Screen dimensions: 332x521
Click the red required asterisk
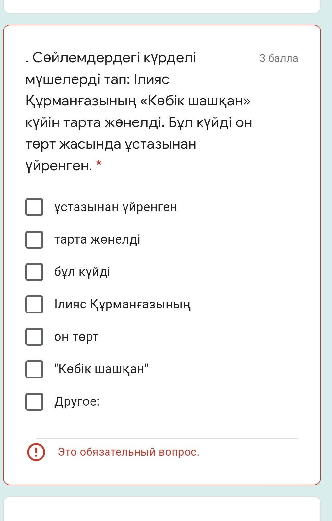[x=99, y=164]
